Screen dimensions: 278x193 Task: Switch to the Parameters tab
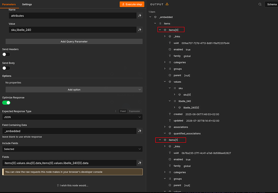[9, 4]
